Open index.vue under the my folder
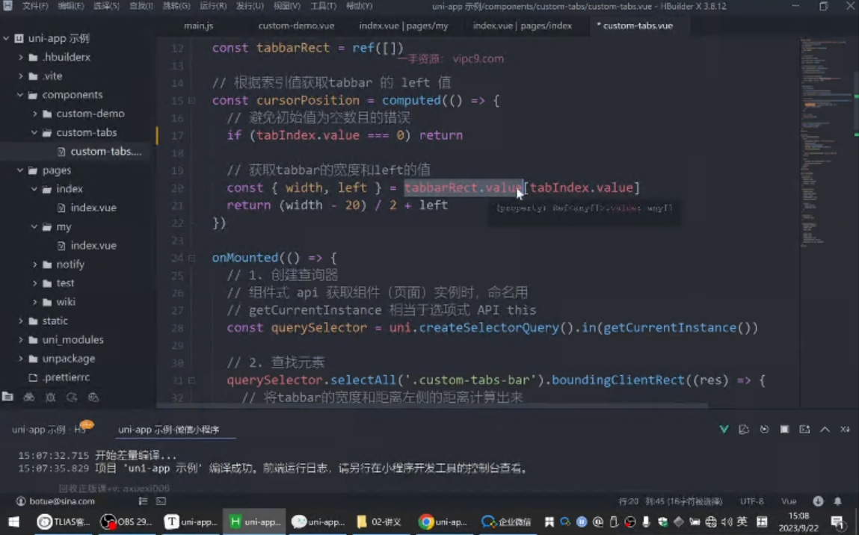The image size is (859, 535). pos(93,245)
